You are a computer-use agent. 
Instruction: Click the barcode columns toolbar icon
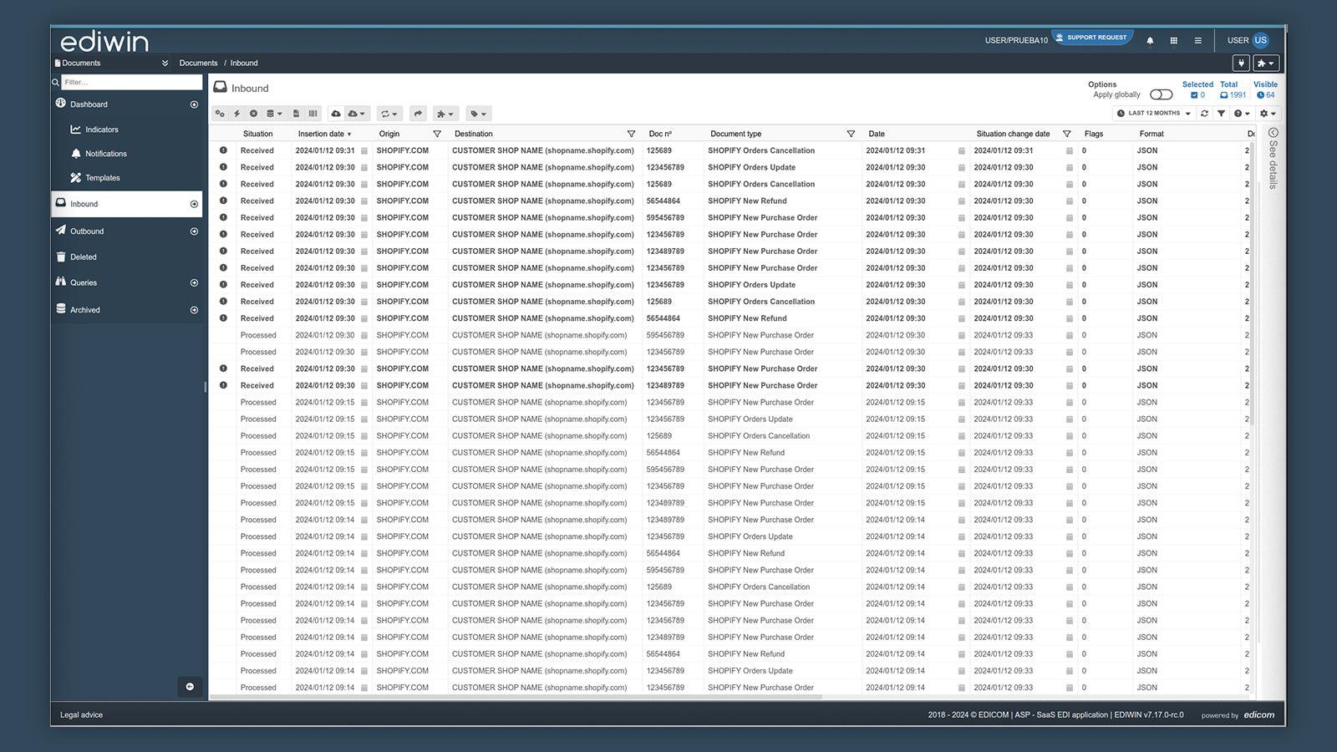pyautogui.click(x=313, y=114)
